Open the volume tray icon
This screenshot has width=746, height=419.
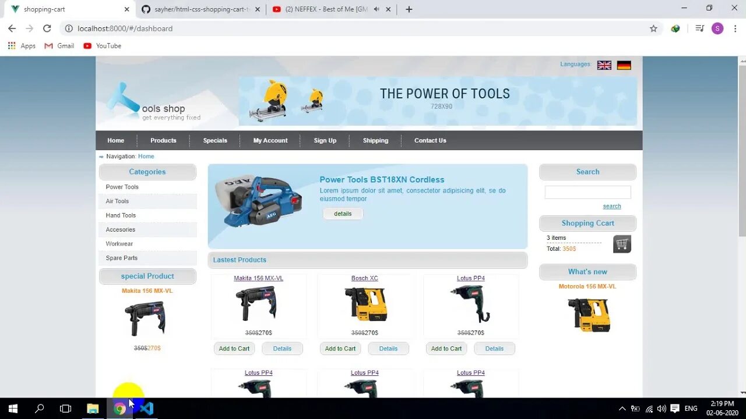(x=661, y=409)
